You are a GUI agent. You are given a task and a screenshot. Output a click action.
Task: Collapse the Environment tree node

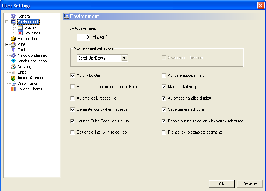coord(7,22)
